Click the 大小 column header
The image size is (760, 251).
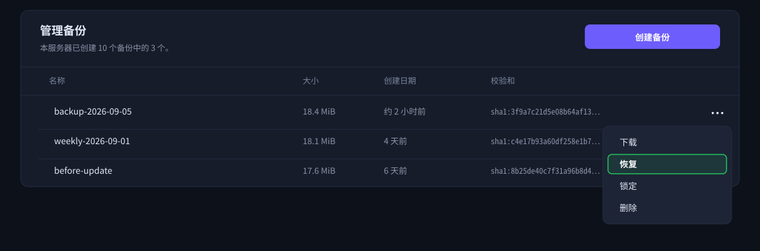coord(310,81)
